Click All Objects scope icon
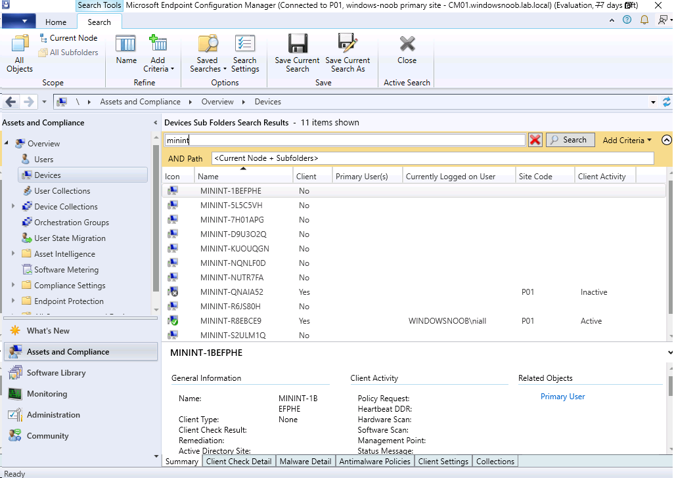 pyautogui.click(x=19, y=53)
